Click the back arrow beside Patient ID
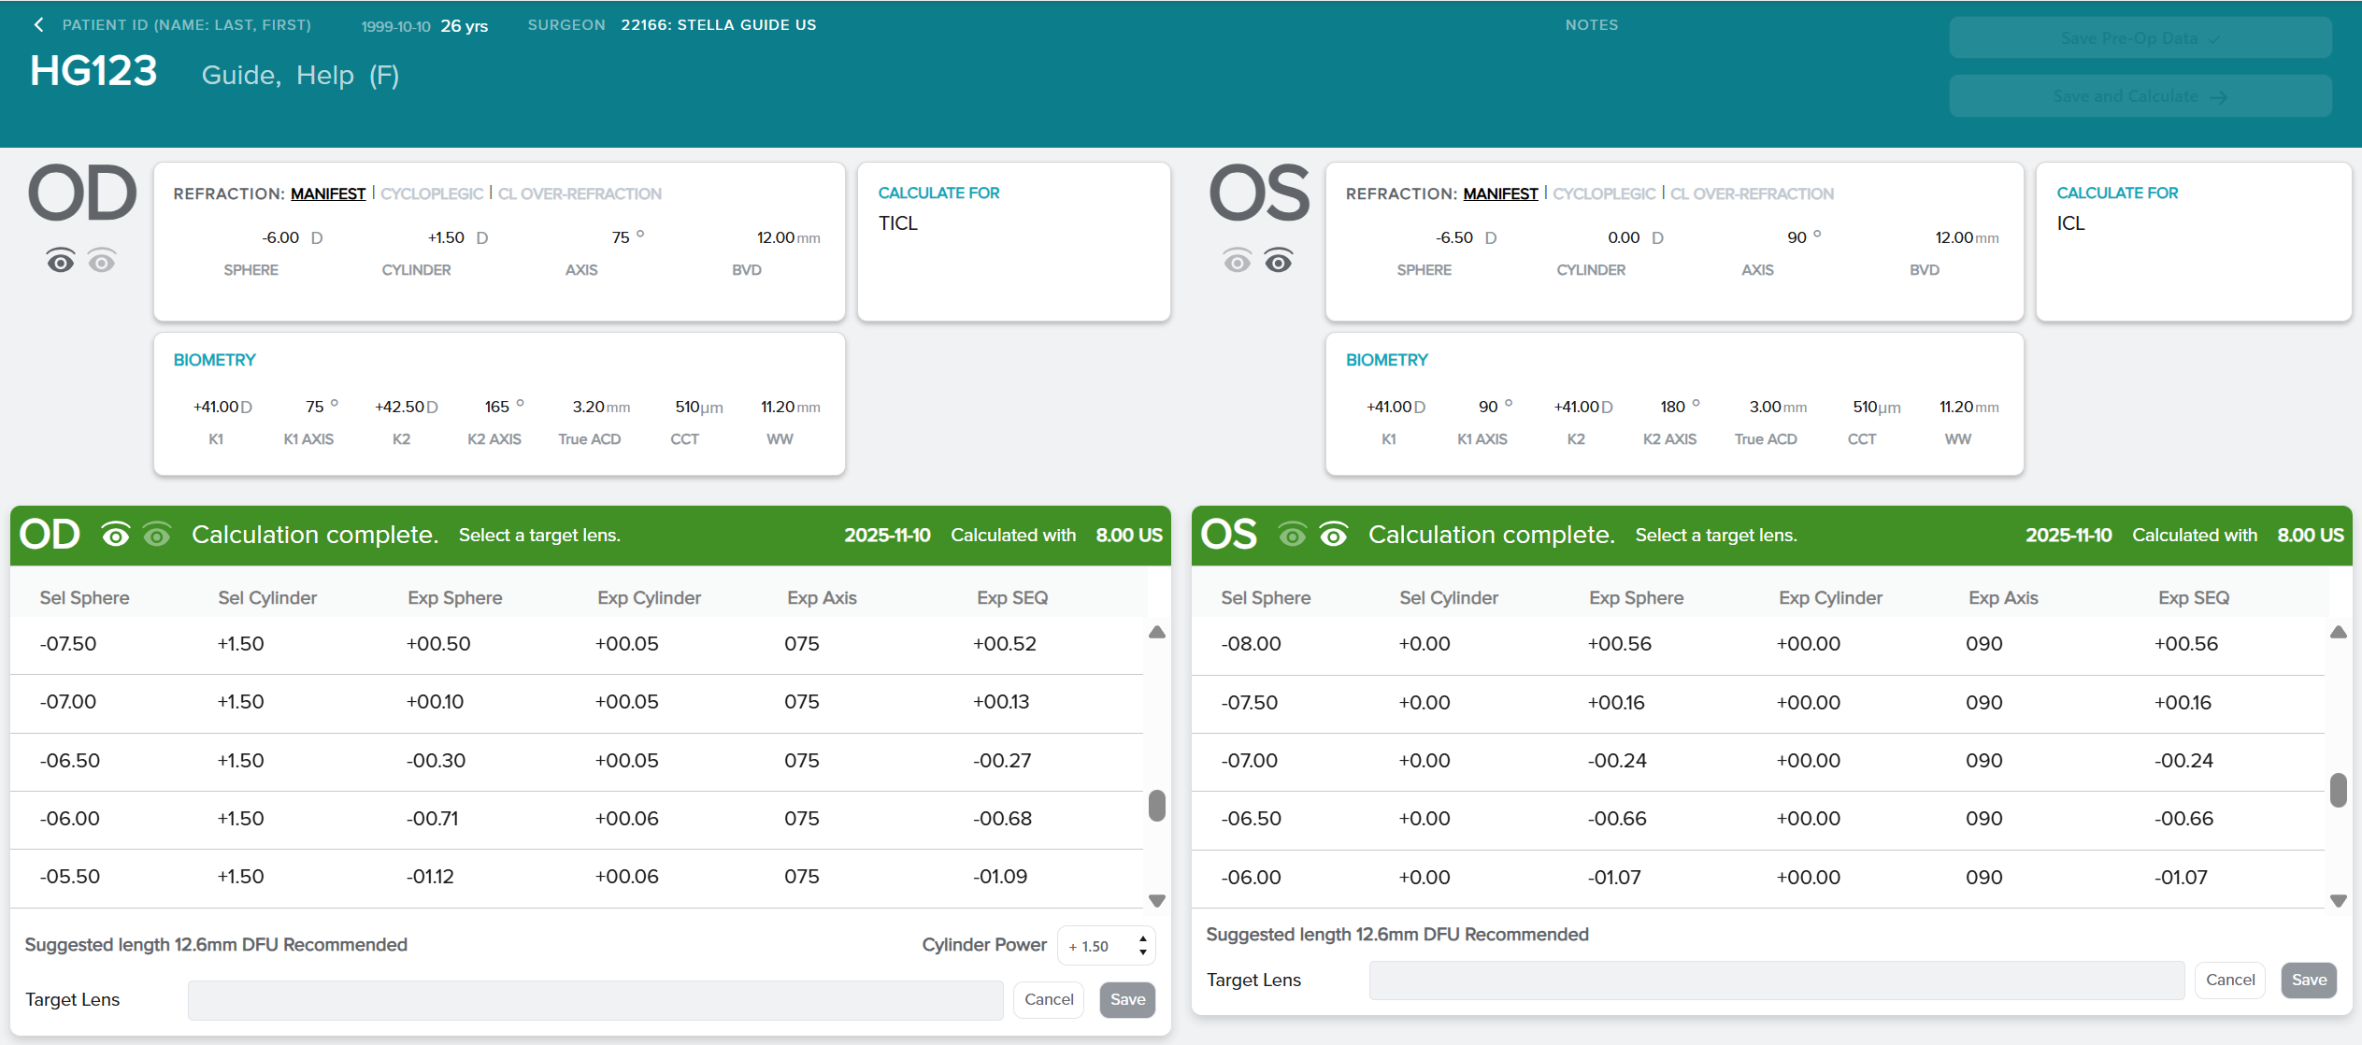This screenshot has height=1045, width=2362. coord(38,25)
